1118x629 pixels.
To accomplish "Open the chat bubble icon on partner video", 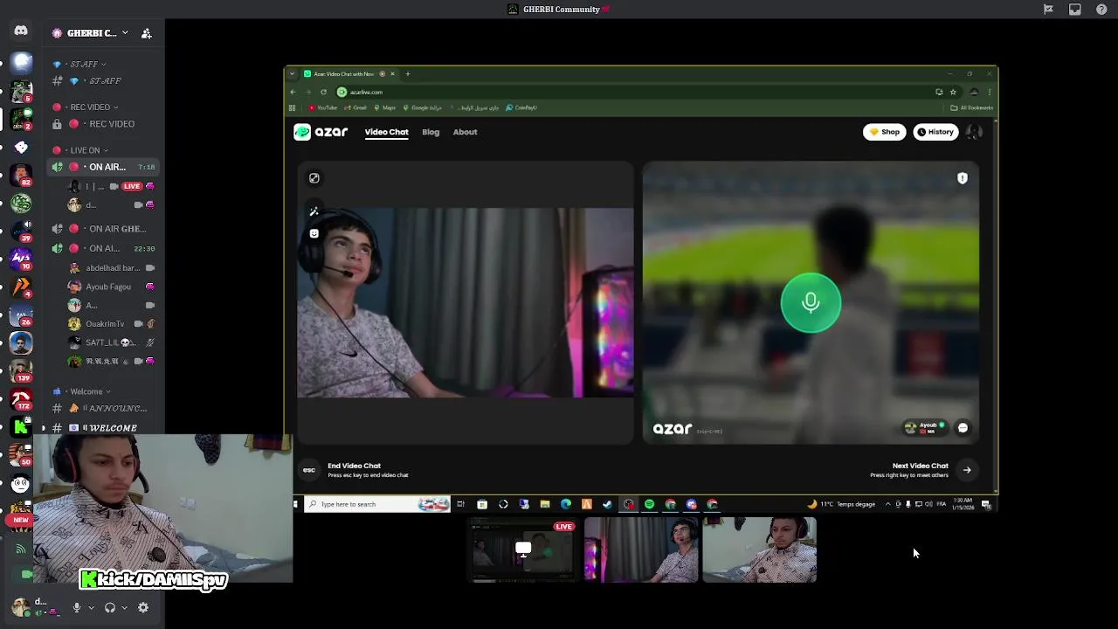I will pyautogui.click(x=963, y=428).
